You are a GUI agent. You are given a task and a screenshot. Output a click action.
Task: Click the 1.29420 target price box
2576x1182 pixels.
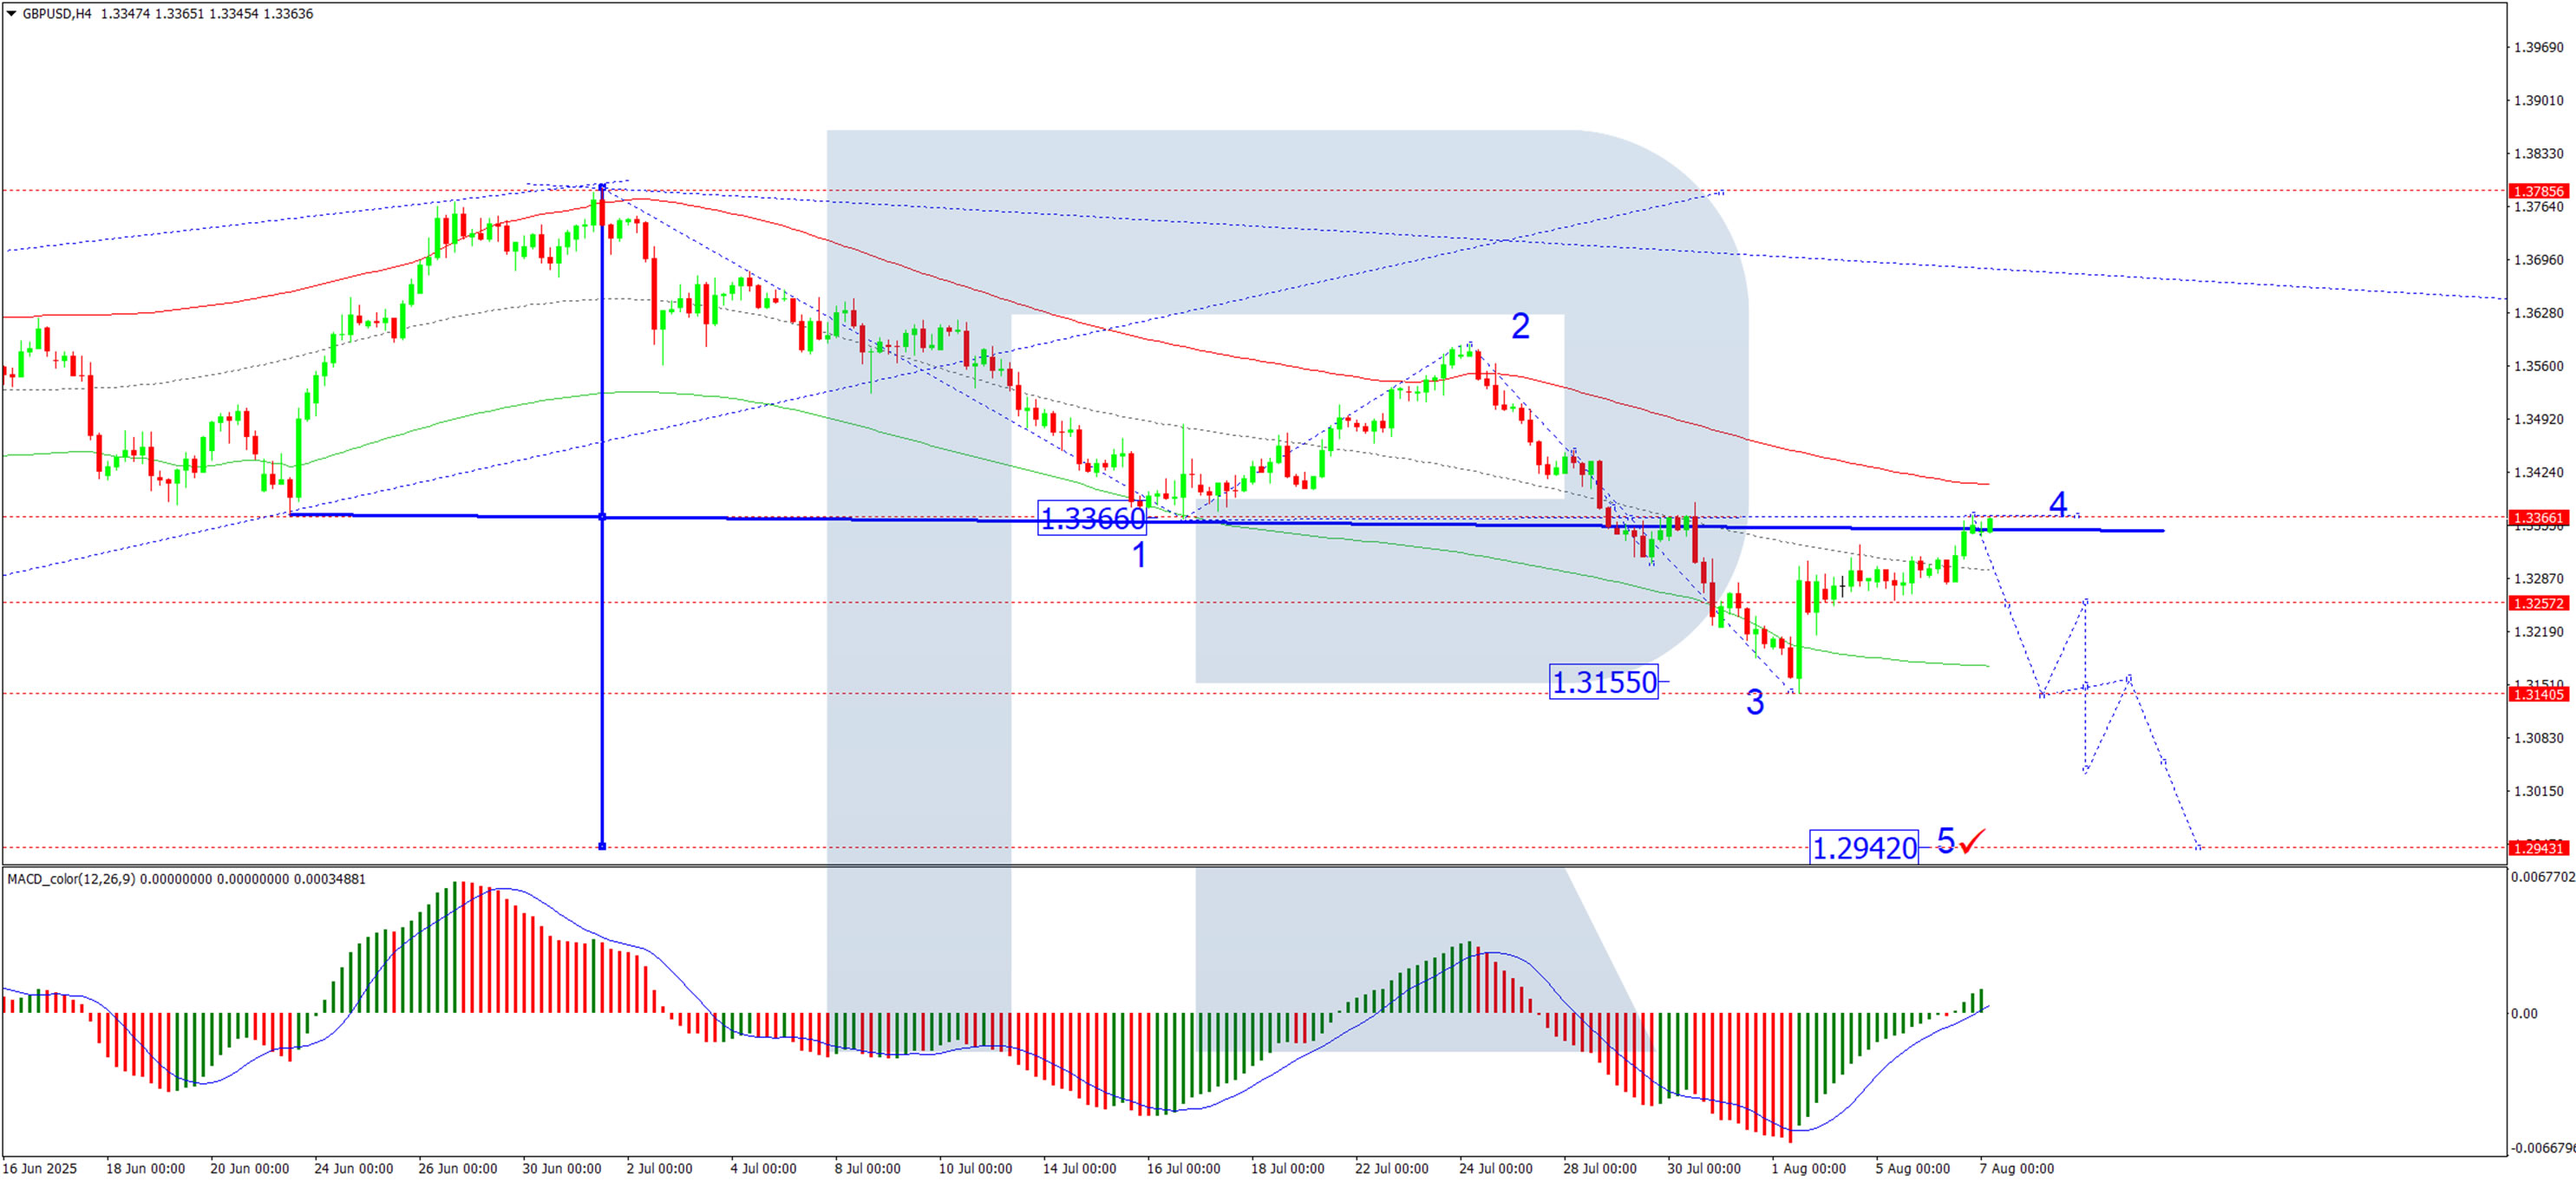pyautogui.click(x=1864, y=848)
